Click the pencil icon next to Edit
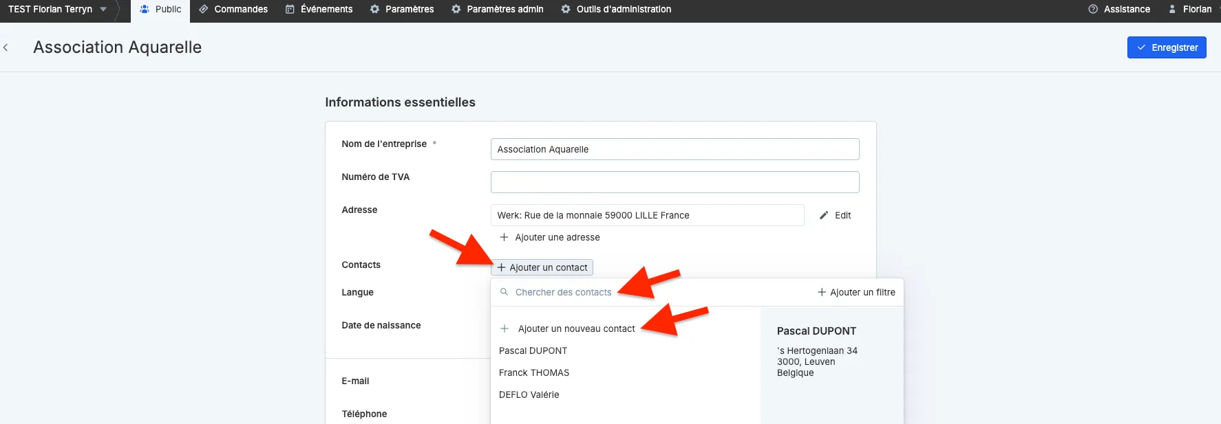This screenshot has width=1221, height=424. pyautogui.click(x=824, y=215)
